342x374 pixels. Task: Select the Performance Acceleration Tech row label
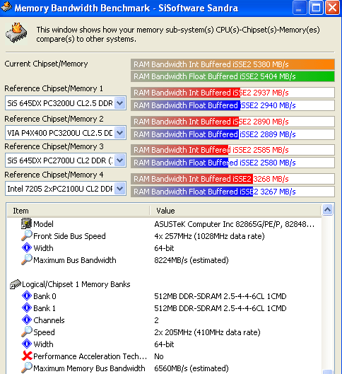pyautogui.click(x=90, y=356)
